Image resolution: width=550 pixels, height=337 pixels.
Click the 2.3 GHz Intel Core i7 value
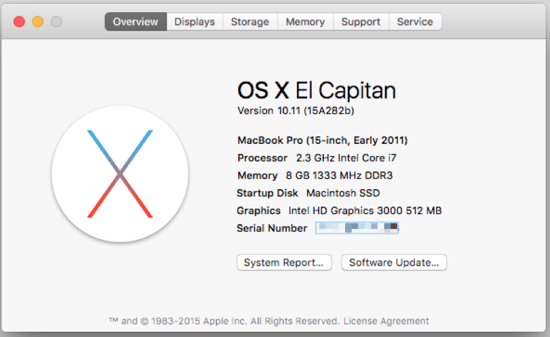pyautogui.click(x=346, y=158)
